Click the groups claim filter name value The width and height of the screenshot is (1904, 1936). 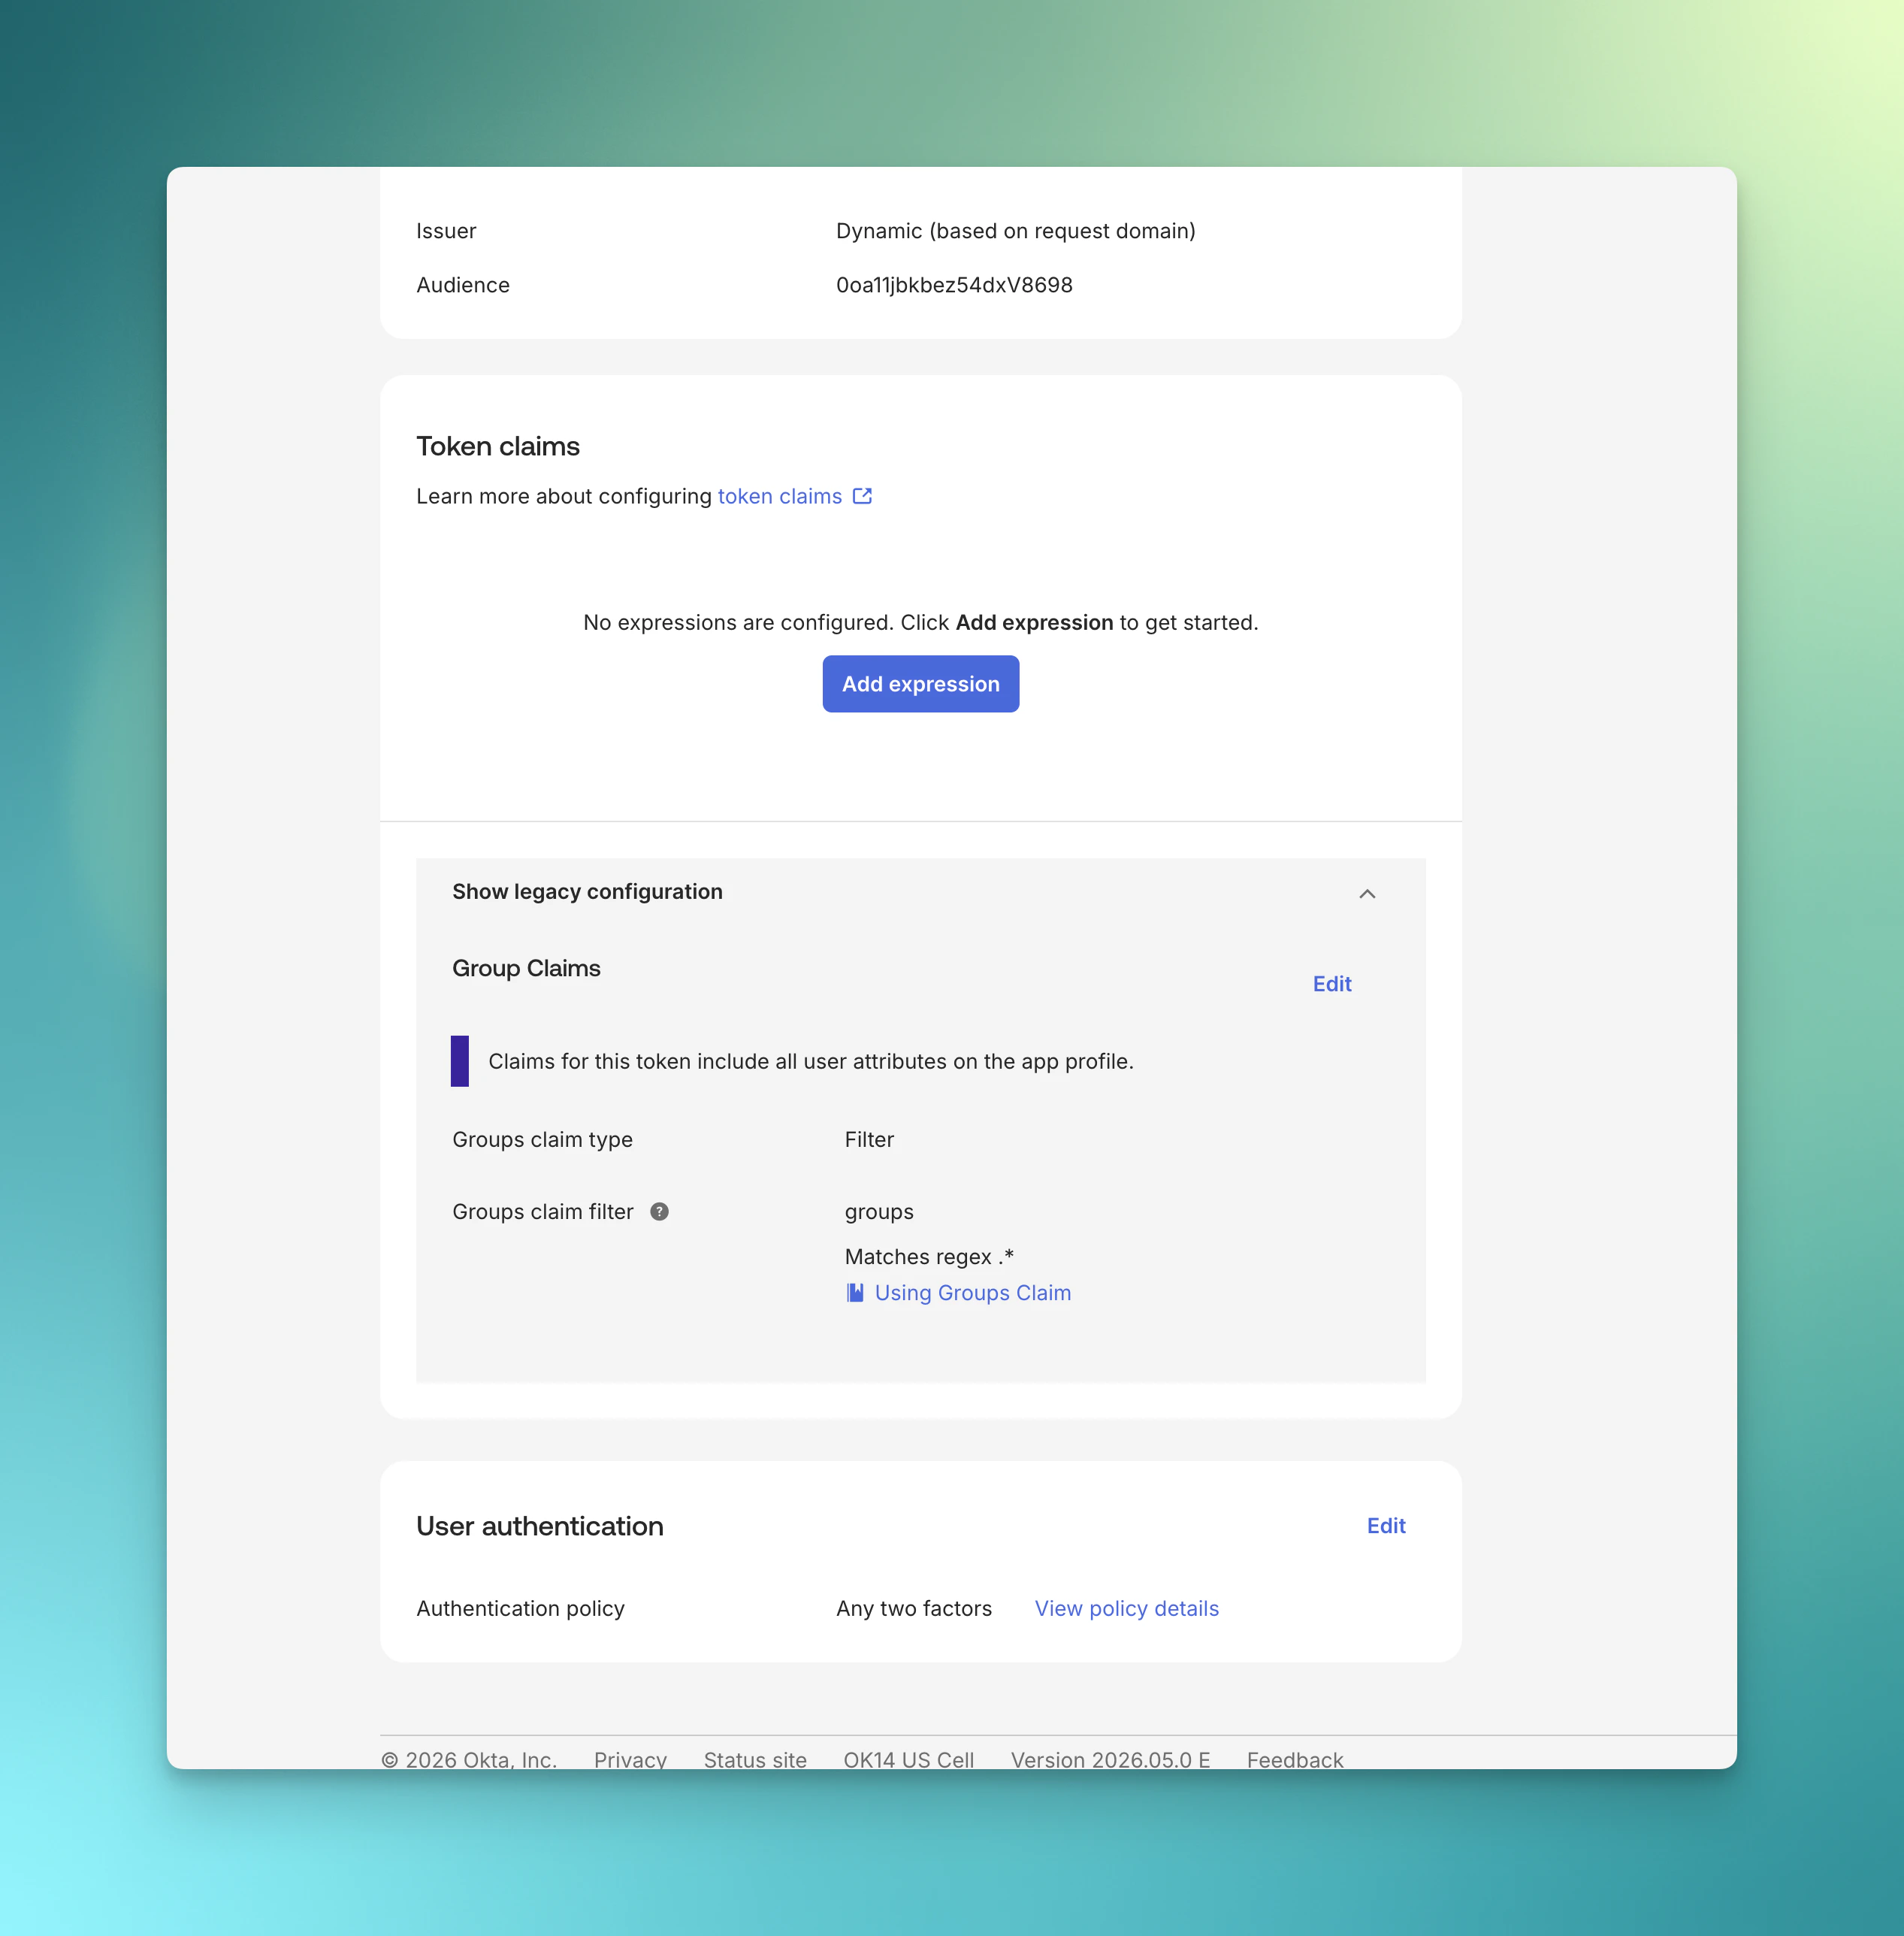coord(879,1212)
